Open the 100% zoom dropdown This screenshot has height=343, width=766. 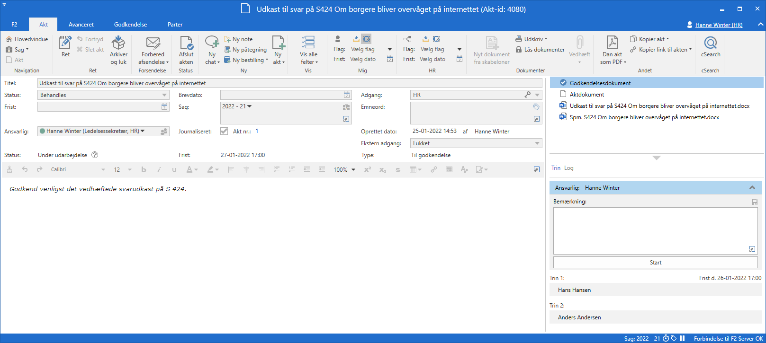pyautogui.click(x=353, y=169)
